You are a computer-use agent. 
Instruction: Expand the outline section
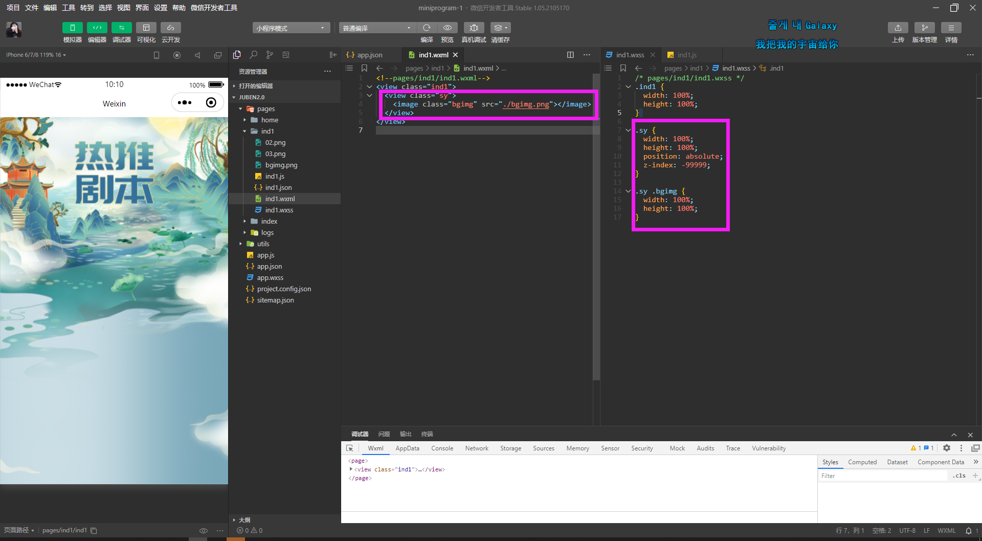[284, 520]
